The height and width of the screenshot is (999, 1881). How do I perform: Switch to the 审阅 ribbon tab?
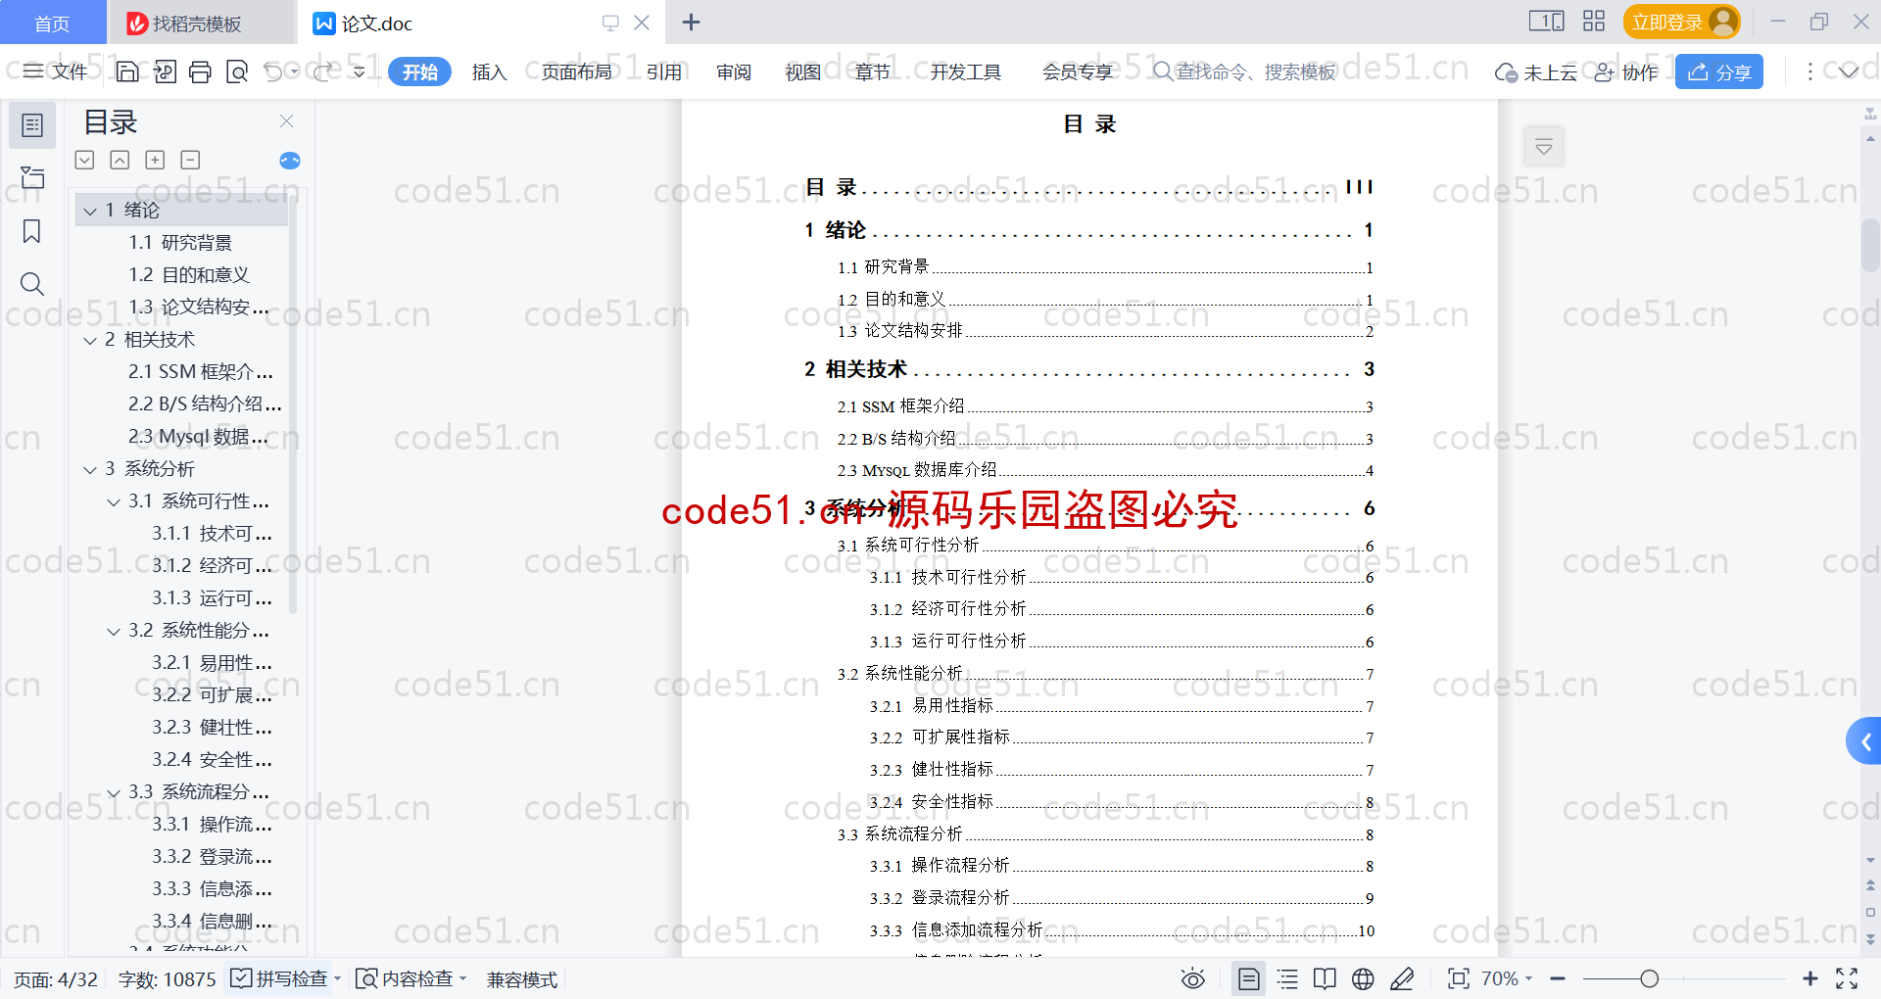[x=733, y=71]
